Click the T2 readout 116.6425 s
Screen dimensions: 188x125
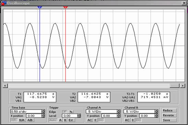[x=95, y=94]
